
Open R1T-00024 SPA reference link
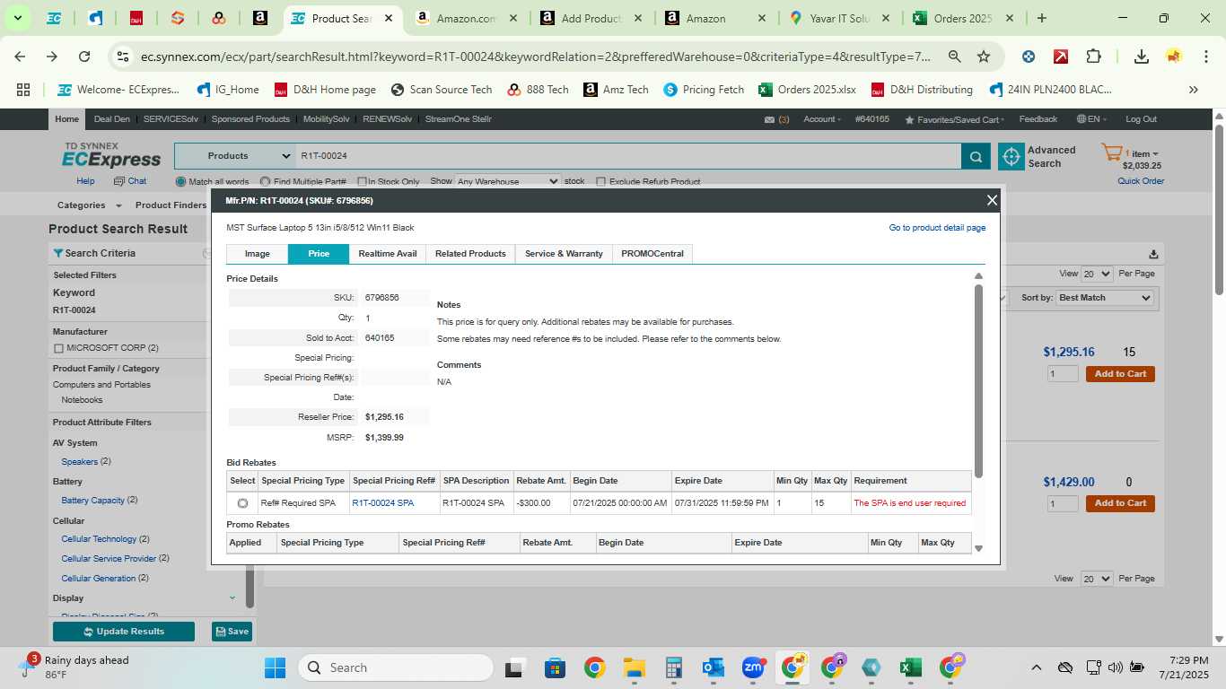pyautogui.click(x=382, y=503)
